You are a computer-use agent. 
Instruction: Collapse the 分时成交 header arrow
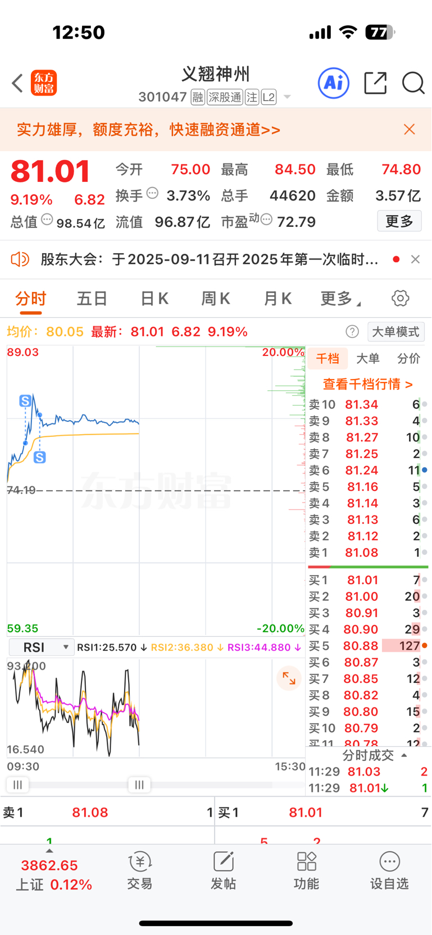[x=404, y=755]
